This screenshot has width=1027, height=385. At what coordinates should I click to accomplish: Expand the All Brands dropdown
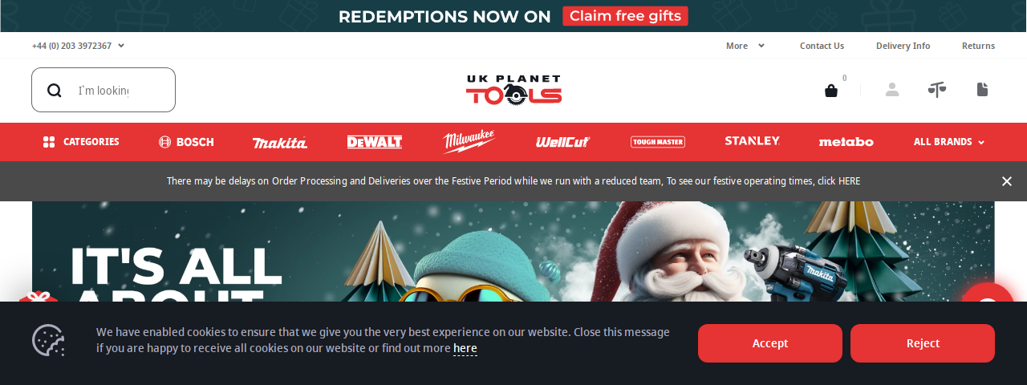949,142
